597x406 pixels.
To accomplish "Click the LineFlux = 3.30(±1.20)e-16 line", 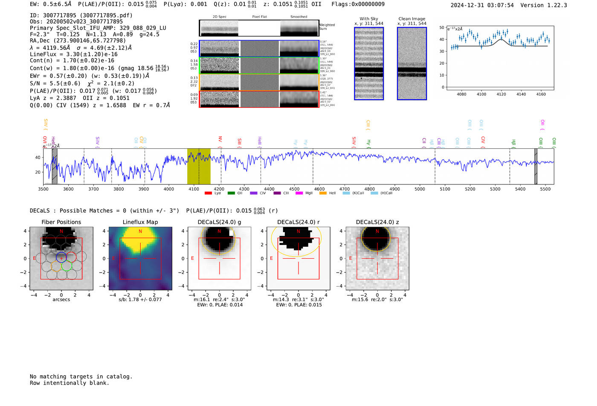I will coord(74,55).
